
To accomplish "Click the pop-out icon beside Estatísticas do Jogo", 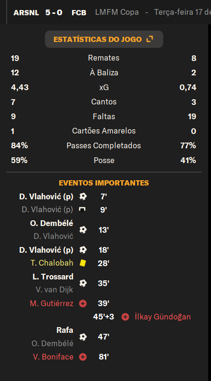I will pyautogui.click(x=150, y=39).
